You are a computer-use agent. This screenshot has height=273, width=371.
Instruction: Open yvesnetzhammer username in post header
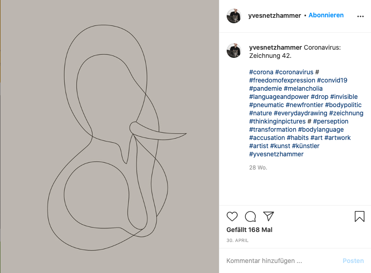click(x=275, y=15)
